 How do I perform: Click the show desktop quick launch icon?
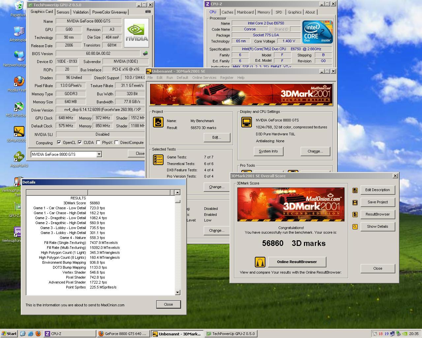point(23,334)
